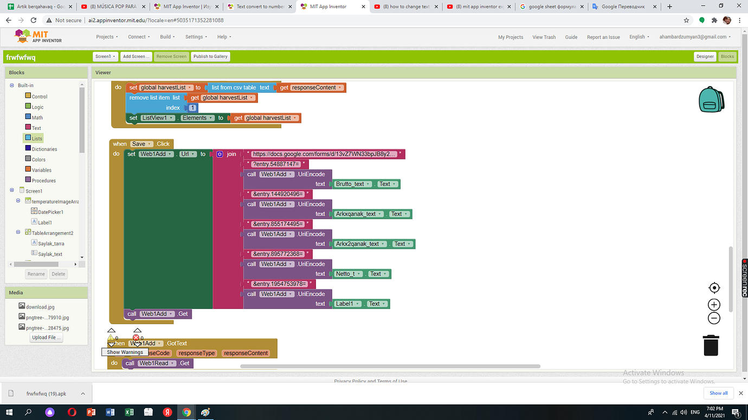Bookmark the page with the star icon
Image resolution: width=748 pixels, height=420 pixels.
point(686,19)
